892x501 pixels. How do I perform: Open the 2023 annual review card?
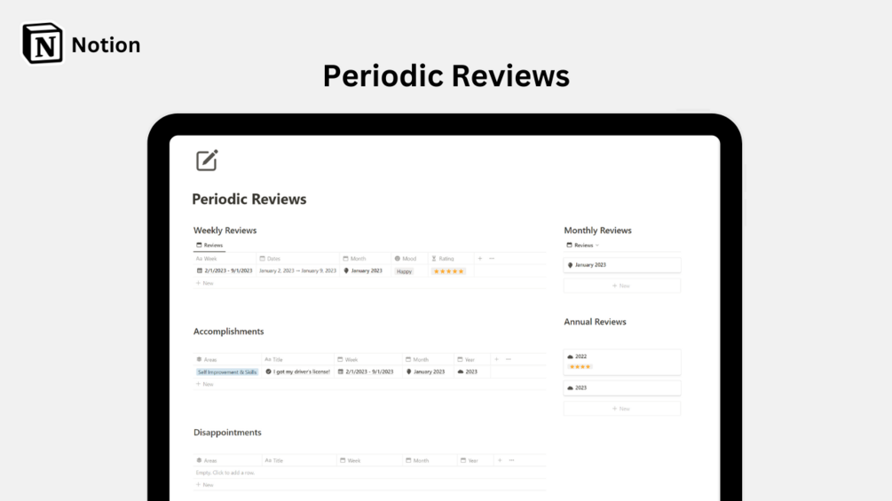(x=622, y=388)
